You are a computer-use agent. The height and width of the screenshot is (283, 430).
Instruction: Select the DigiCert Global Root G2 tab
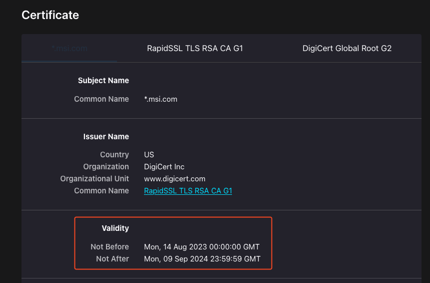click(347, 49)
